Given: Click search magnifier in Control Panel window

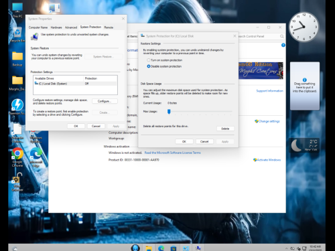Looking at the screenshot, I should [282, 36].
